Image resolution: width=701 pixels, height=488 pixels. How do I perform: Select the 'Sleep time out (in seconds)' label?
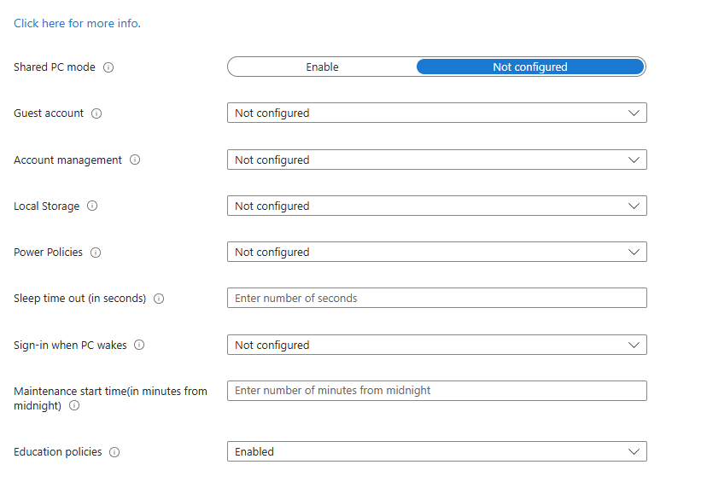point(80,298)
